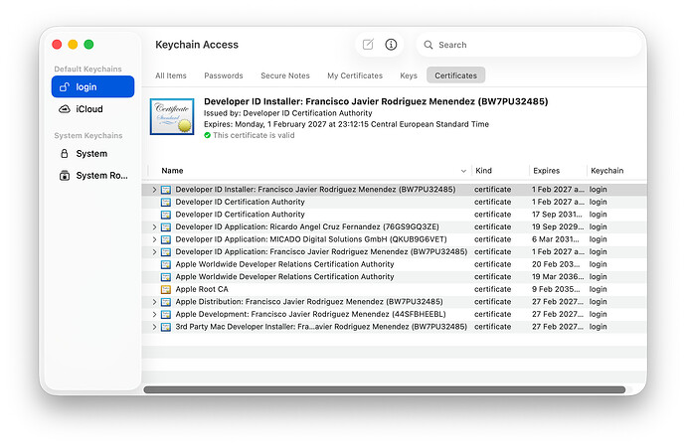Click certificate icon of Apple Worldwide Developer Relations expiring 20 Feb
This screenshot has height=447, width=686.
(x=166, y=264)
